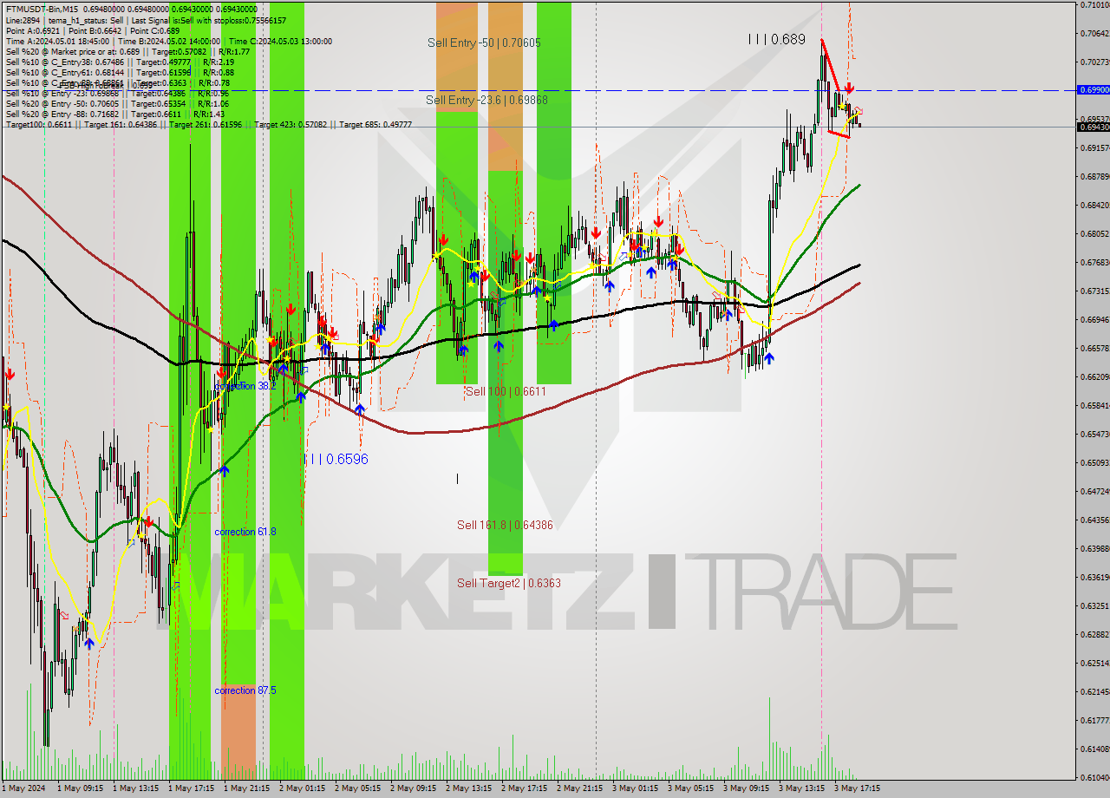Select the 'Sell Entry -23.6 | 0.69868' label
The image size is (1110, 798).
pos(486,101)
